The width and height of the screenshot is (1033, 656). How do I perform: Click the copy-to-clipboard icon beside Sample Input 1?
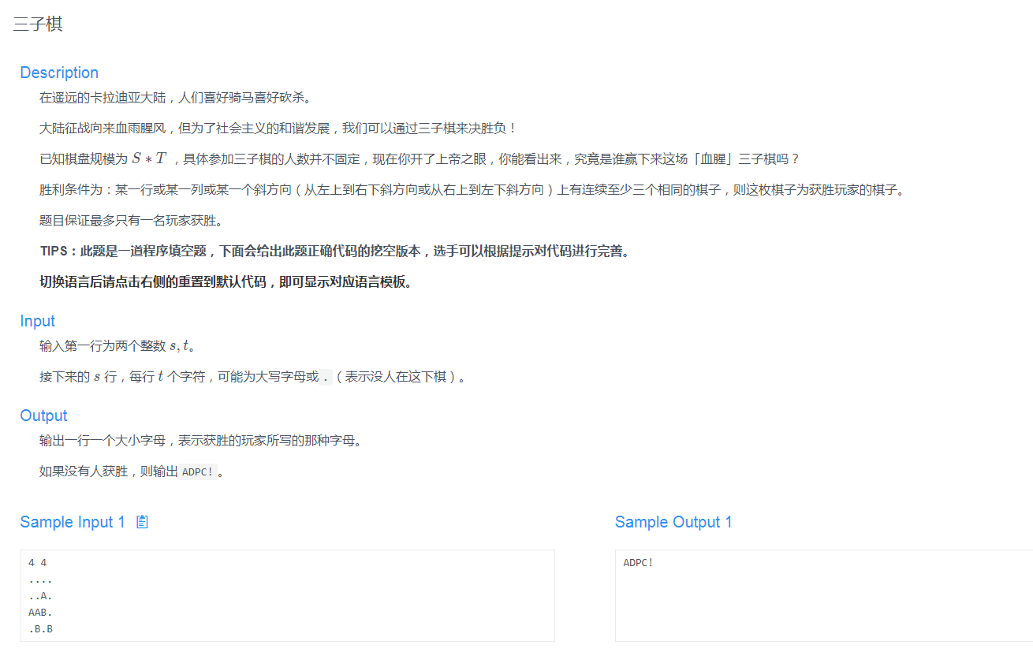pos(142,521)
